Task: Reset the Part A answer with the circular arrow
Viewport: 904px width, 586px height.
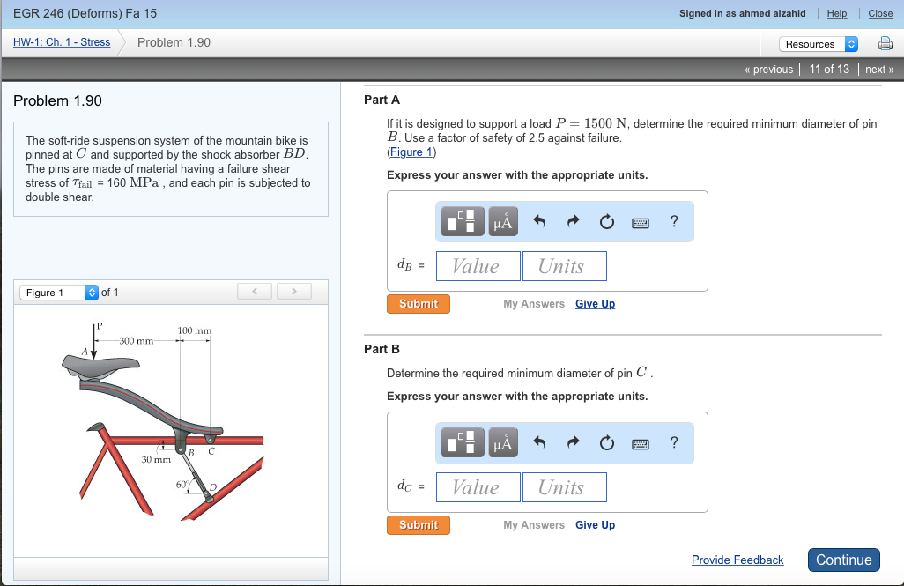Action: point(606,221)
